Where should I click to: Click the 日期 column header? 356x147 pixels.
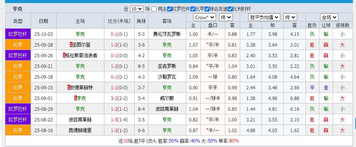43,21
